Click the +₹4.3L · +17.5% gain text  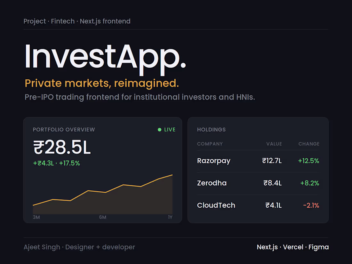pyautogui.click(x=56, y=163)
